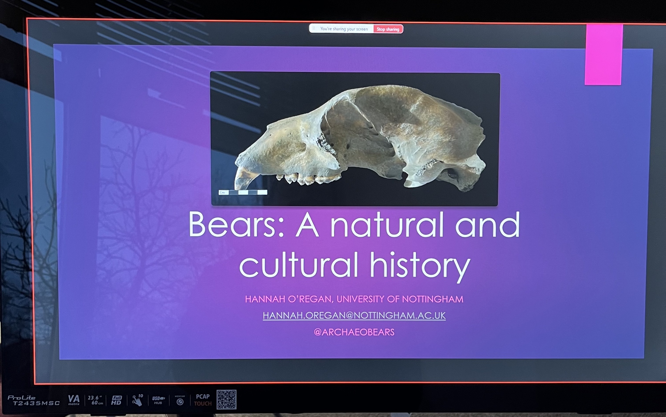Image resolution: width=666 pixels, height=417 pixels.
Task: Click the Hannah O'Regan author line
Action: (x=354, y=299)
